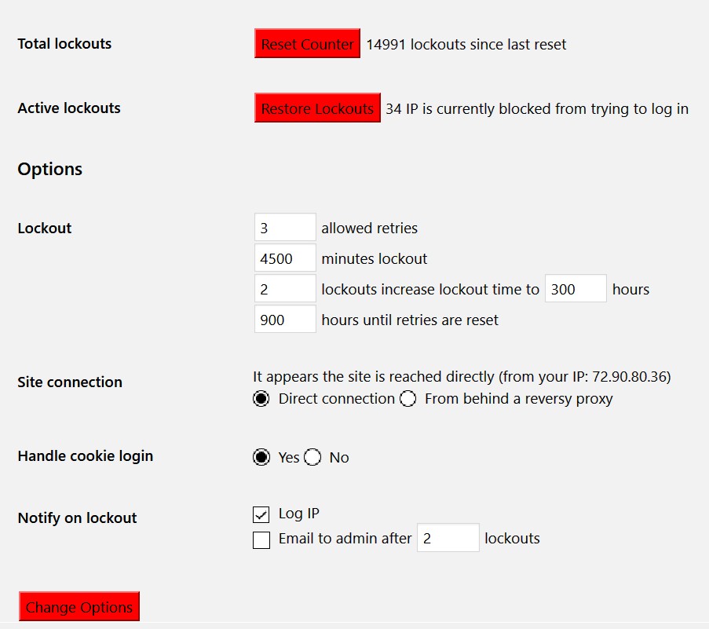Click the Notify on lockout label
The height and width of the screenshot is (629, 709).
(x=77, y=518)
